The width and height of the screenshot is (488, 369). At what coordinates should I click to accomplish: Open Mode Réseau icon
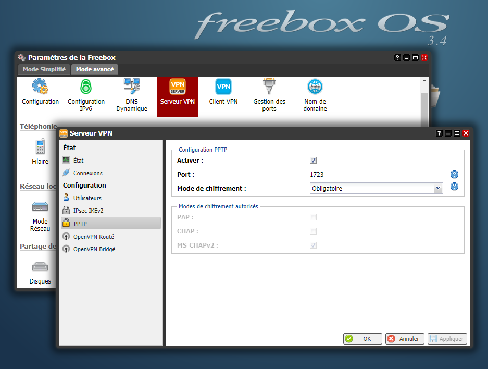pyautogui.click(x=40, y=206)
